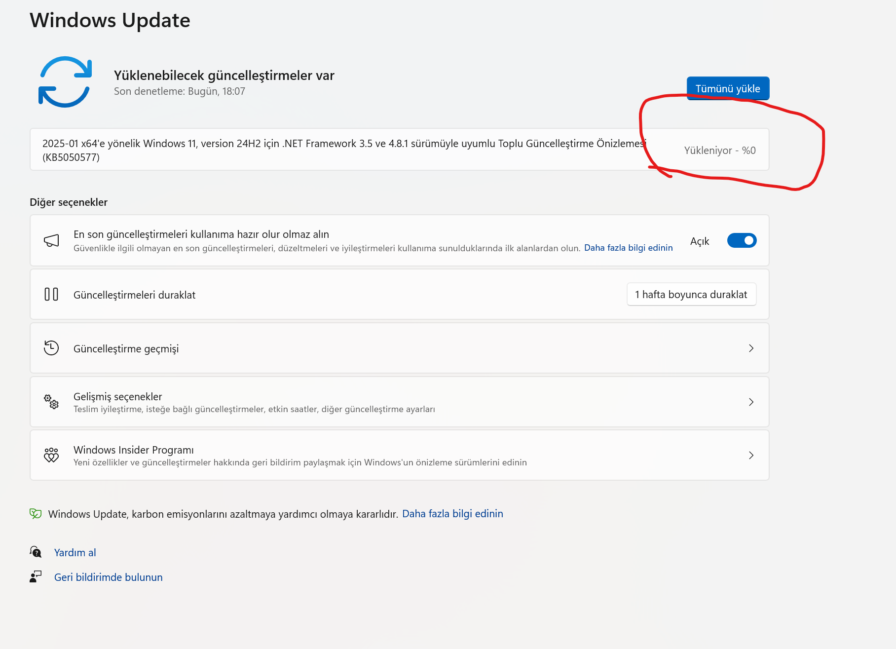
Task: Click the Gelişmiş seçenekler title text
Action: 118,397
